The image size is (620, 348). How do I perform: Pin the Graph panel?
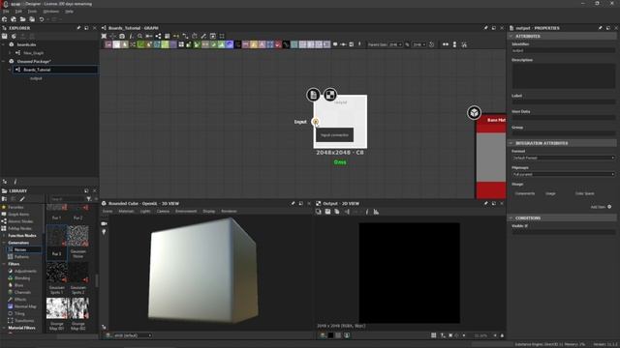point(485,28)
